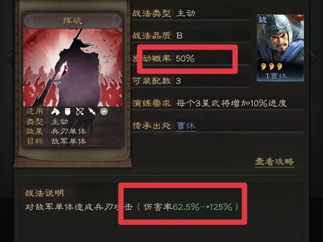
Task: Click the 演练需求 requirement row
Action: (x=218, y=103)
